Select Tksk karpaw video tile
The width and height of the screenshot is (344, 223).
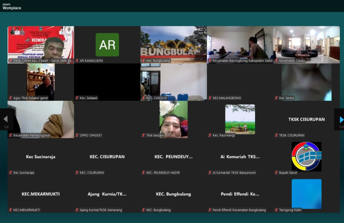click(x=174, y=119)
